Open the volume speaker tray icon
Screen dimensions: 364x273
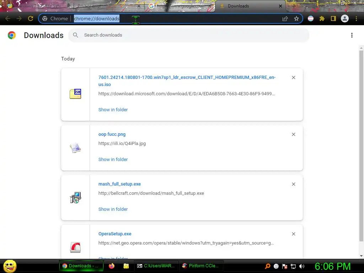point(302,266)
